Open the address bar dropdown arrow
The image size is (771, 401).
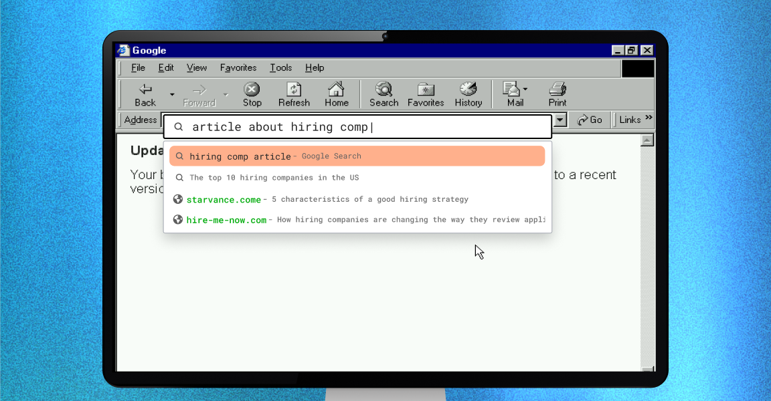point(560,120)
